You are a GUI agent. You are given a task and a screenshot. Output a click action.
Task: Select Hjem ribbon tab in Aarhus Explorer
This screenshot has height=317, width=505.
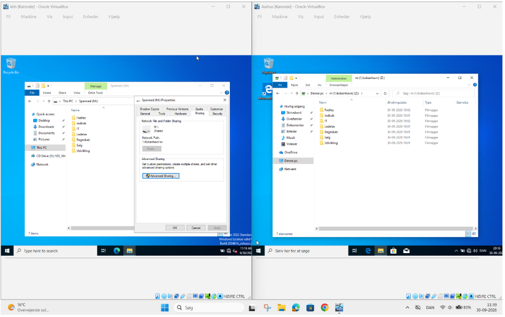click(294, 85)
